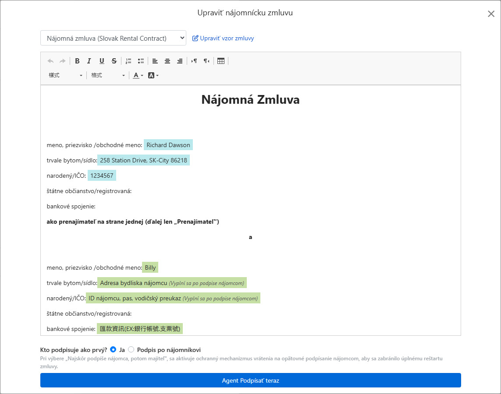Click the Billy tenant name field
The width and height of the screenshot is (501, 394).
click(150, 267)
